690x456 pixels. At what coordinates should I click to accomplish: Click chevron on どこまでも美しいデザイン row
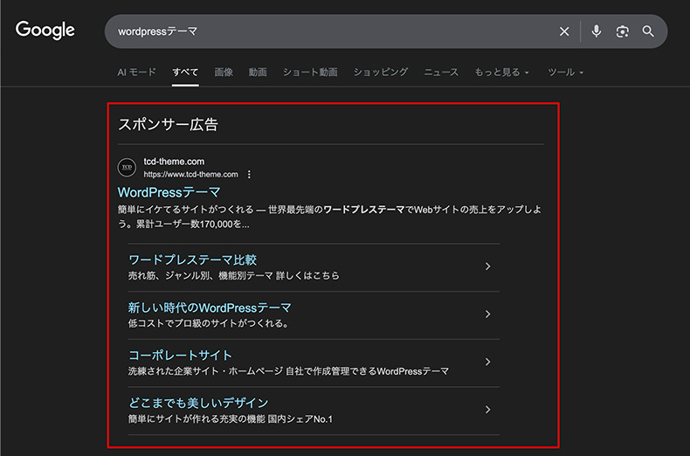[x=487, y=410]
